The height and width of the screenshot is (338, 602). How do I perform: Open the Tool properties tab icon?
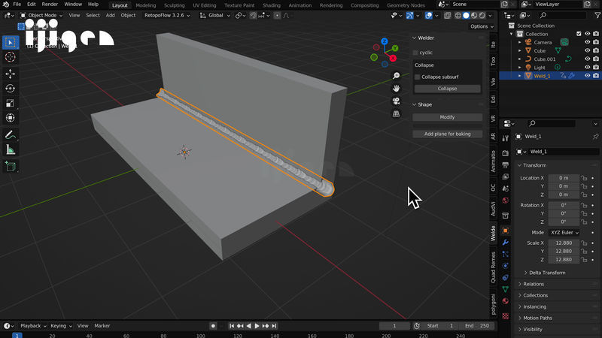point(505,138)
